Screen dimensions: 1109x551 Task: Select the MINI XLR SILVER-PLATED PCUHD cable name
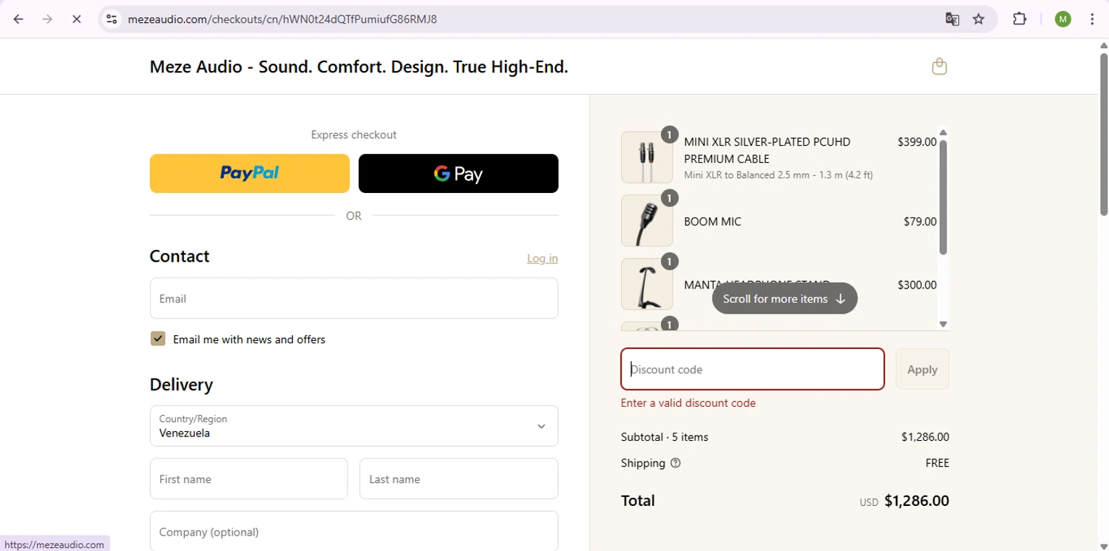767,150
